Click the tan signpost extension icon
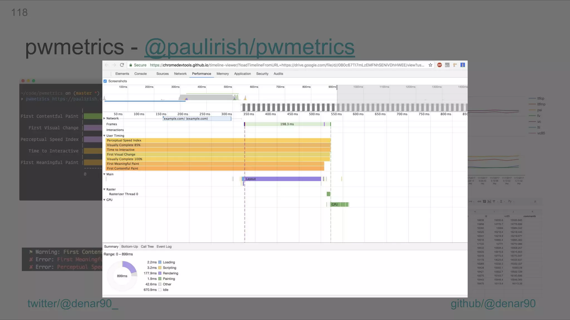The height and width of the screenshot is (320, 570). (x=455, y=65)
